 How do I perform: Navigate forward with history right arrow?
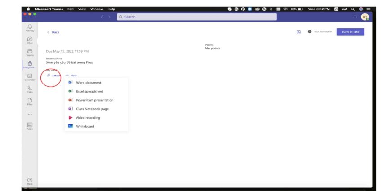[x=109, y=17]
